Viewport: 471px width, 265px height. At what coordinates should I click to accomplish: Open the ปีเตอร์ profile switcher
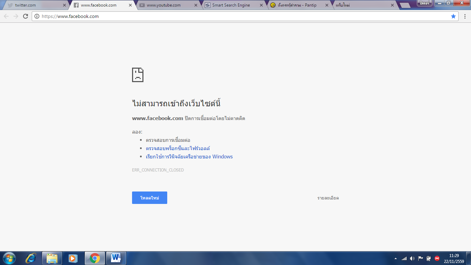424,3
